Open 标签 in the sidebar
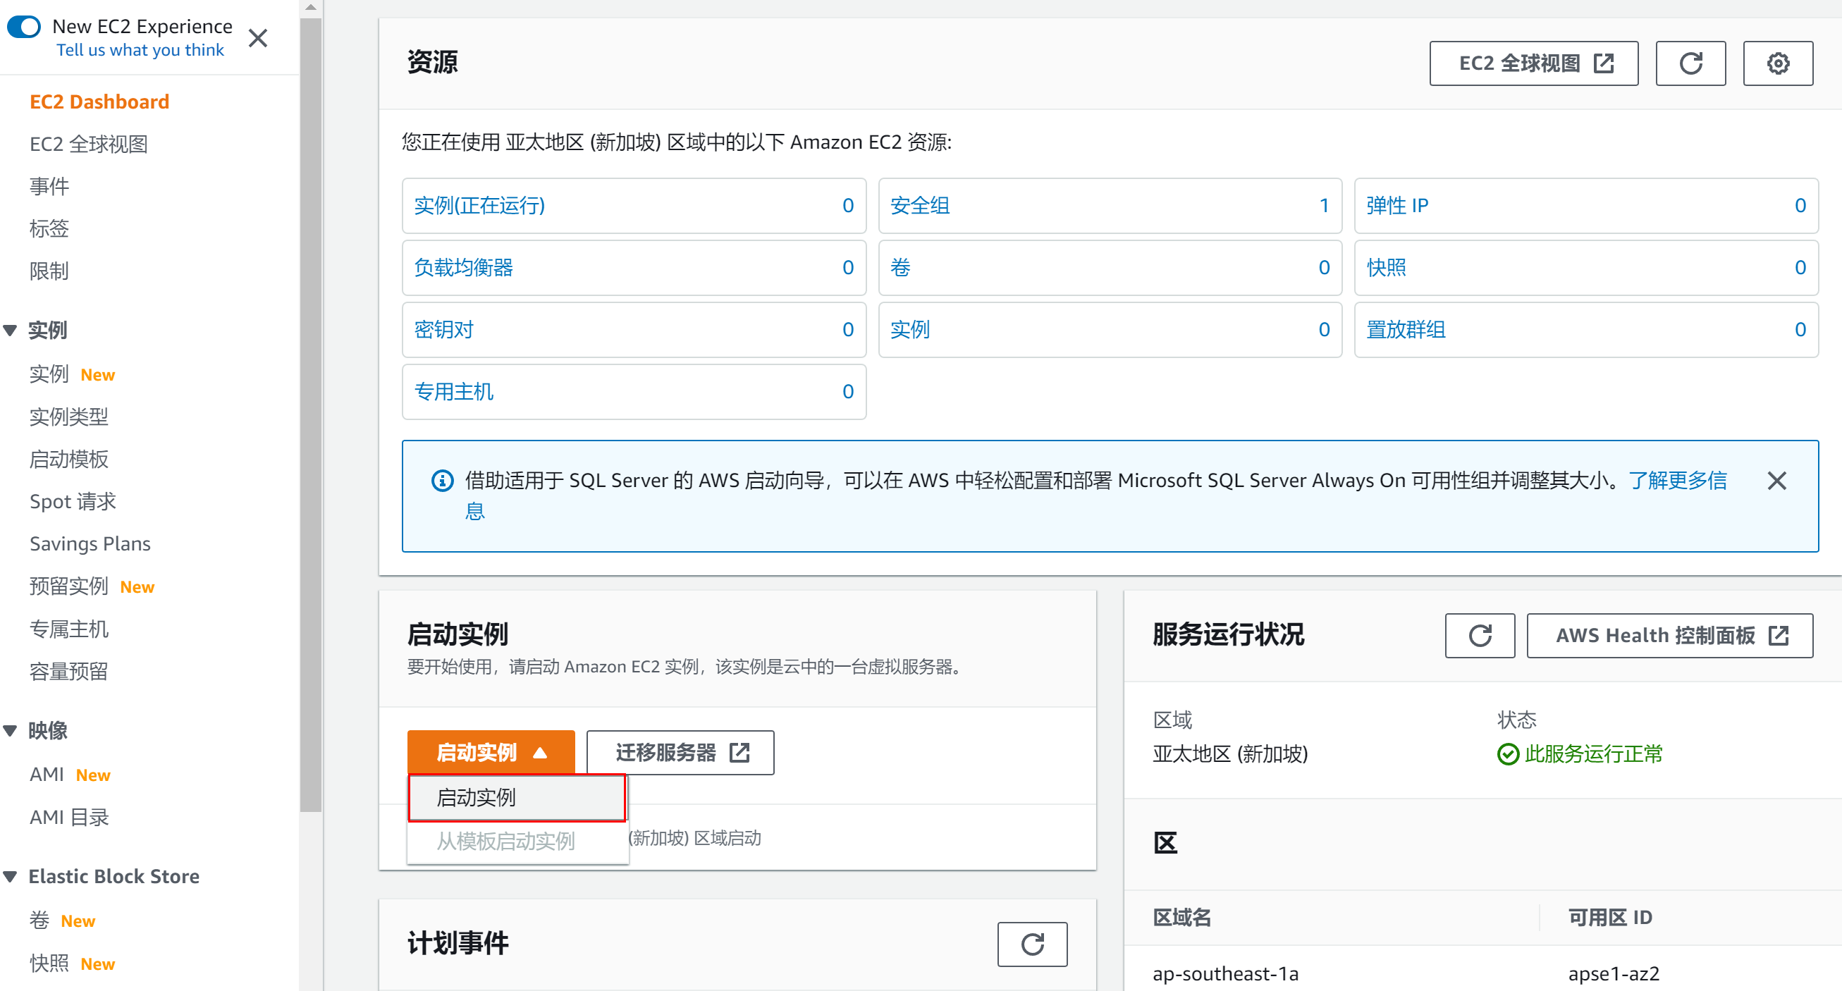This screenshot has height=991, width=1842. pos(49,228)
